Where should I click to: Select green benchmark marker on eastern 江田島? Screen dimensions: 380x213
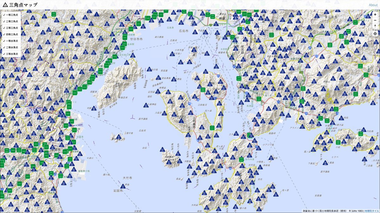212,127
